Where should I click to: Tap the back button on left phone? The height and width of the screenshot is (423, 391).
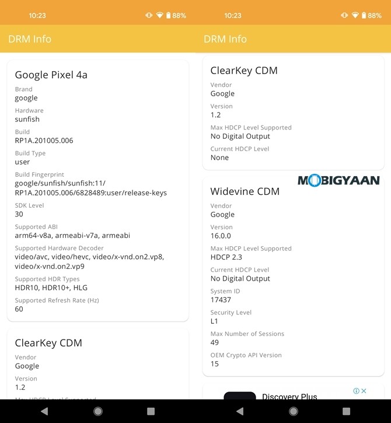tap(44, 411)
